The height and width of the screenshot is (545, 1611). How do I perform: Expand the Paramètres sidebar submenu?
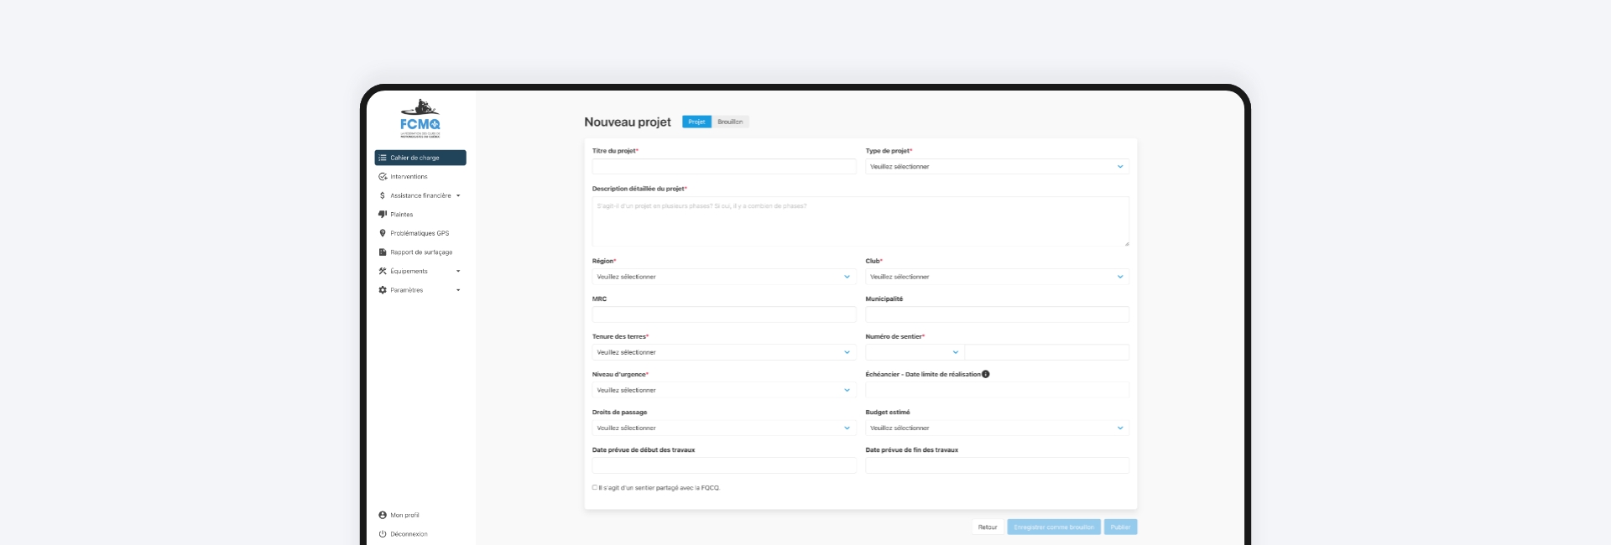click(458, 290)
